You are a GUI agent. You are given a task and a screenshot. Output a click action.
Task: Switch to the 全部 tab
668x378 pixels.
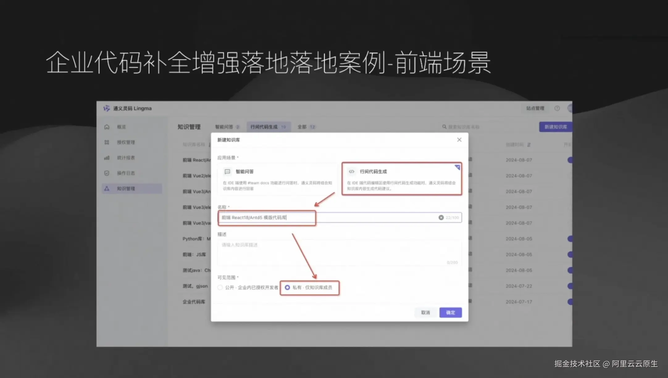point(306,127)
